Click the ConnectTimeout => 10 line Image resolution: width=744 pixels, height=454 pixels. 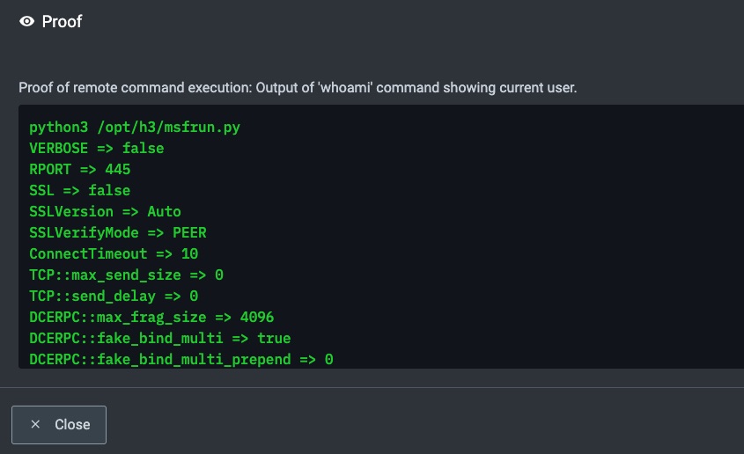click(x=114, y=253)
